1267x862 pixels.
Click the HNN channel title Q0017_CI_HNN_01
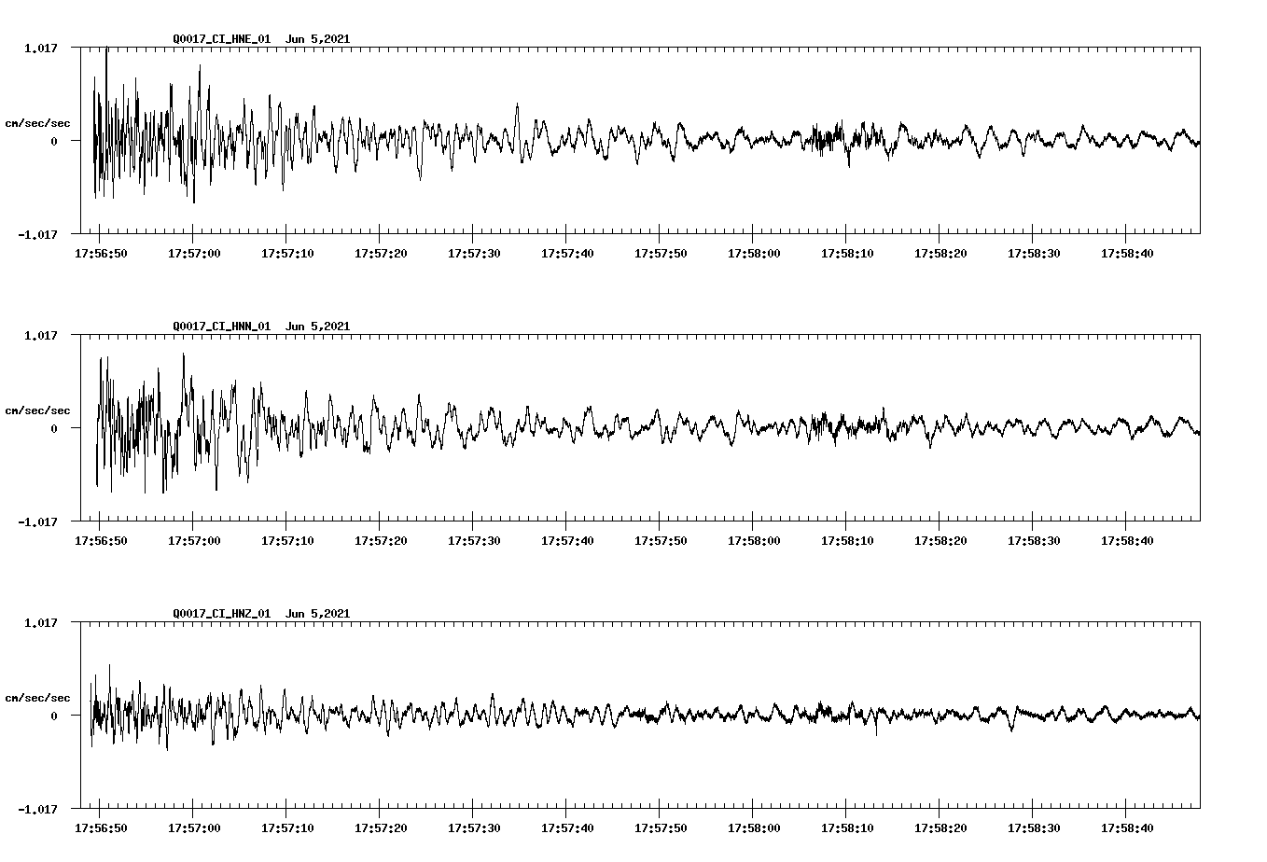point(222,327)
